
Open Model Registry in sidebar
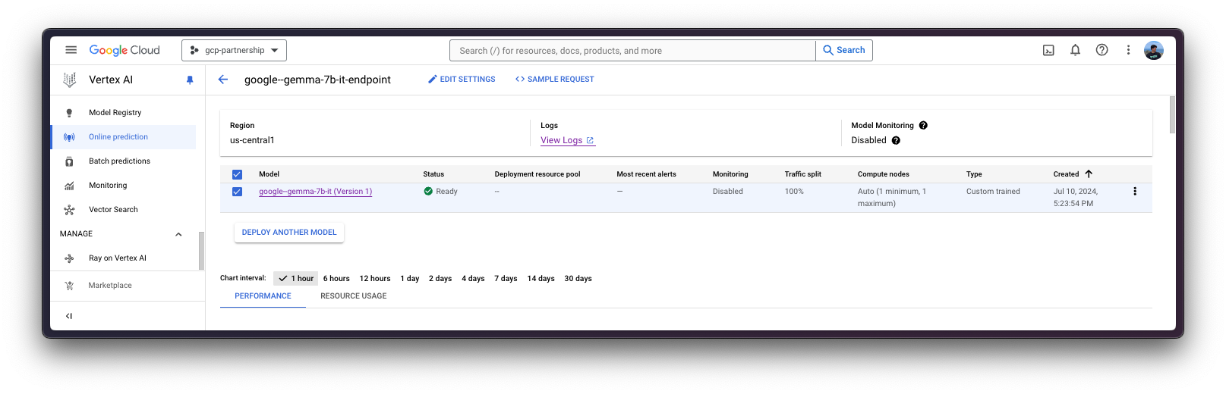(x=115, y=113)
